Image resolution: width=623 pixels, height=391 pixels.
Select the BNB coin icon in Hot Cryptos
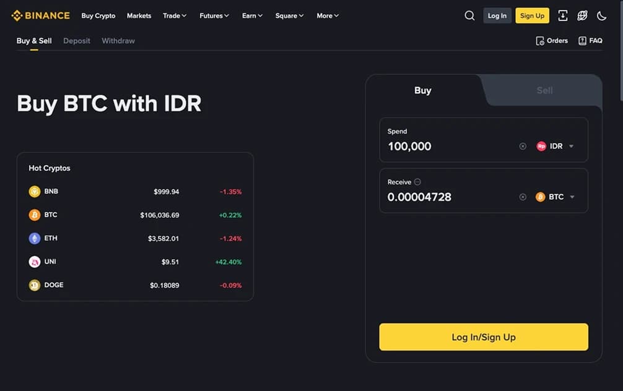point(35,191)
